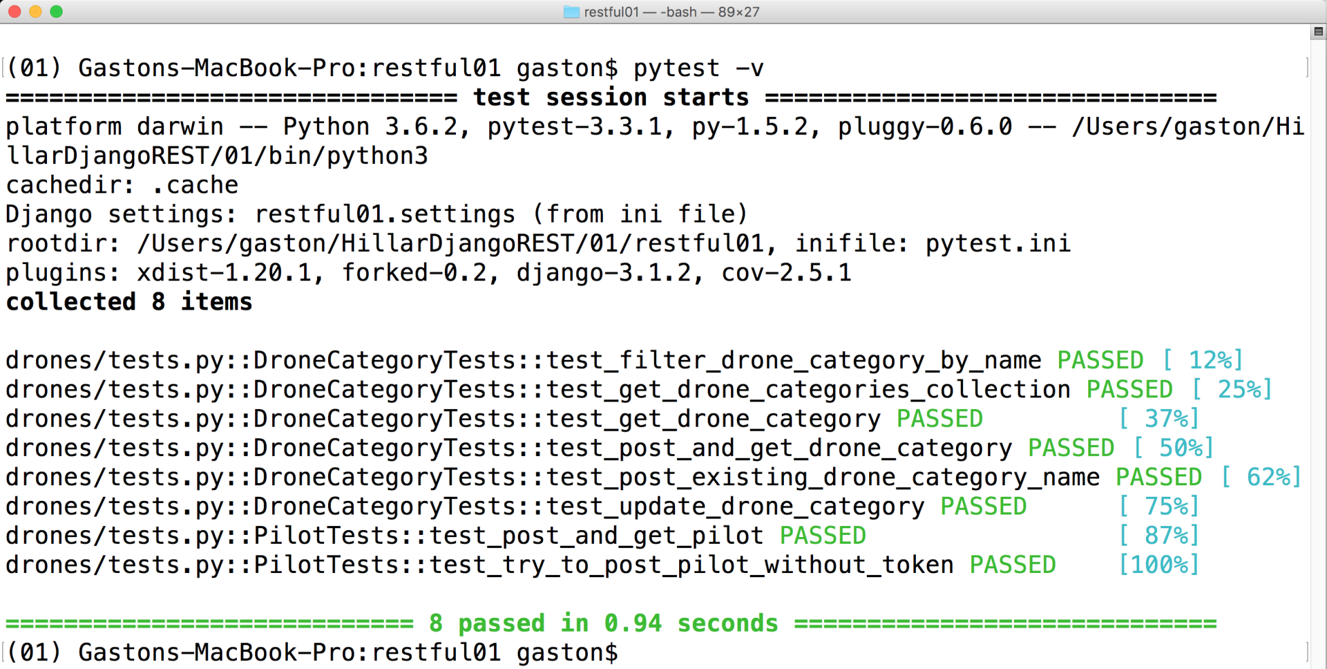Click the test_post_existing_drone_category_name test line
The image size is (1327, 669).
tap(654, 477)
